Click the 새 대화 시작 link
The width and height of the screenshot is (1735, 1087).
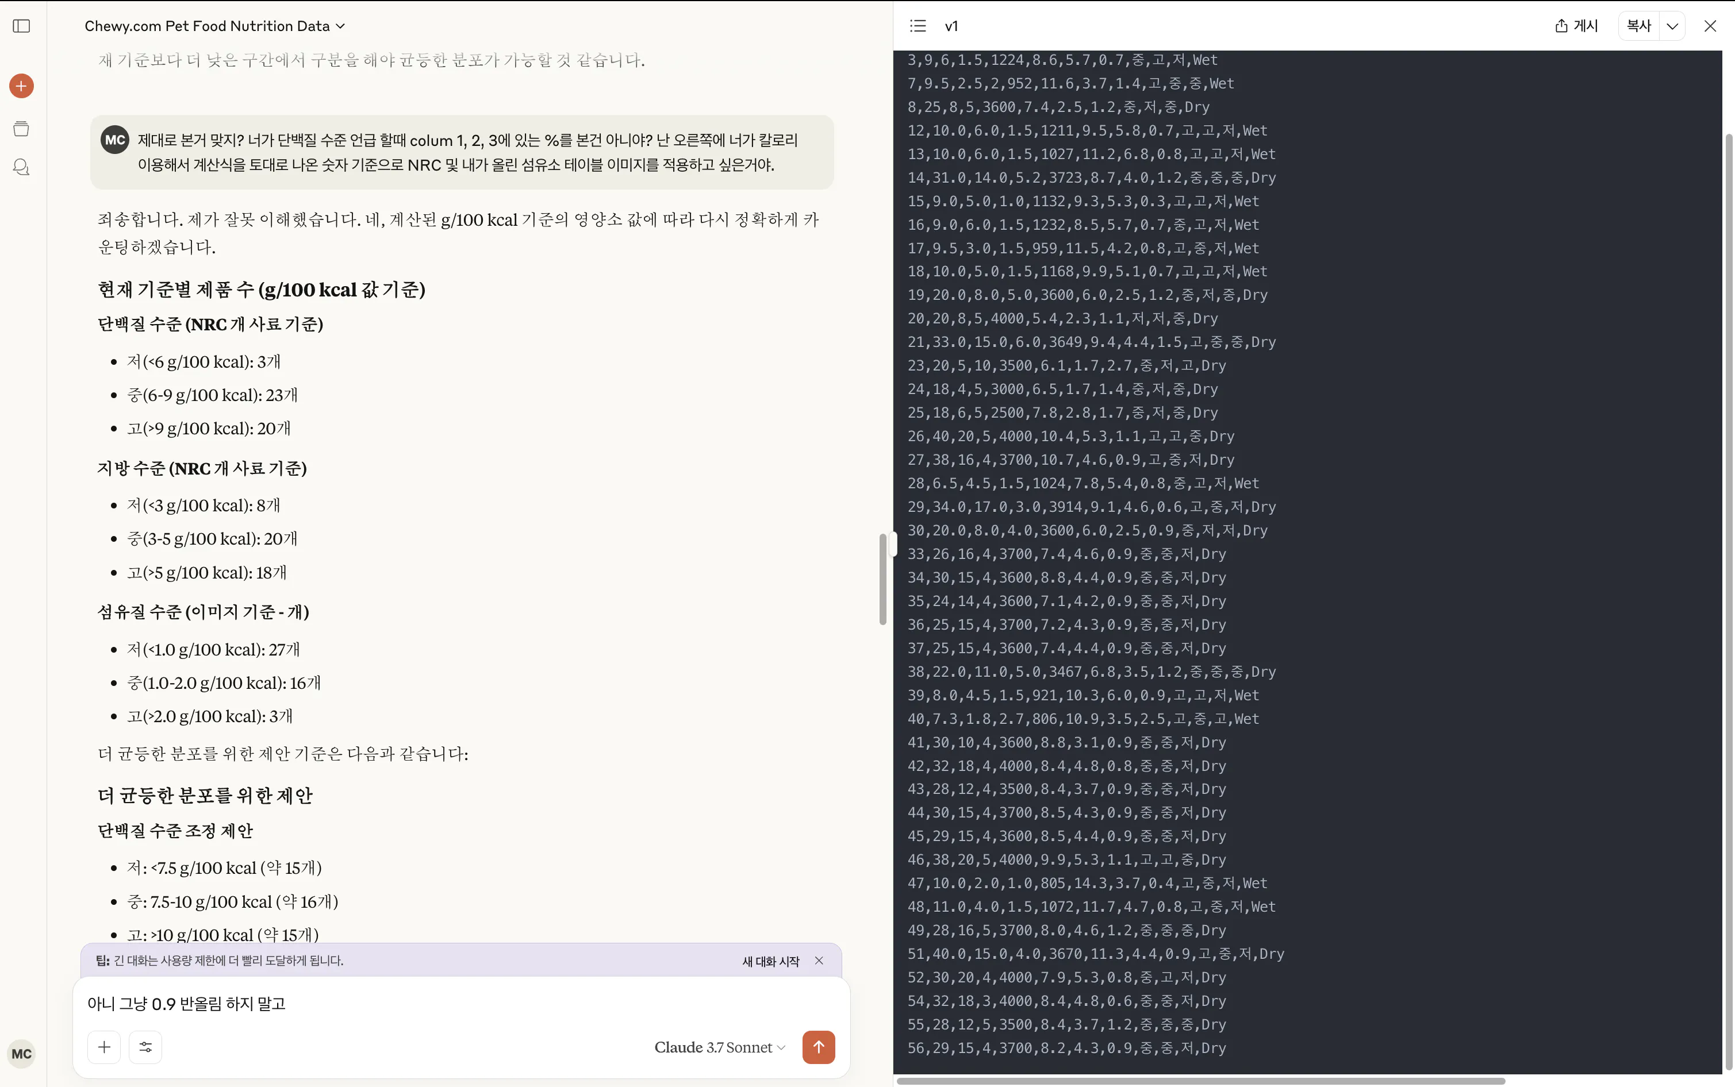click(770, 961)
